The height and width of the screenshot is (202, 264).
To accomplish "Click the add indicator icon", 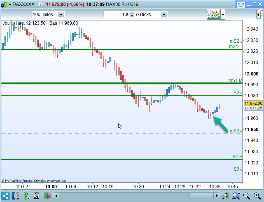I will pos(214,15).
